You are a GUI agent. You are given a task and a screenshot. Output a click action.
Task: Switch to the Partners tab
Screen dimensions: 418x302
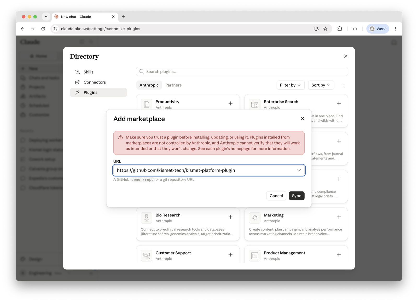click(173, 85)
